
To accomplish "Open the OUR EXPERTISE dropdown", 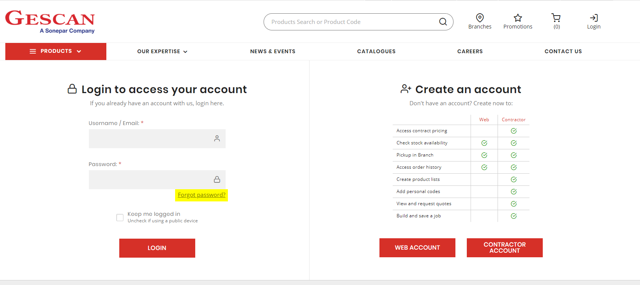I will pyautogui.click(x=162, y=51).
